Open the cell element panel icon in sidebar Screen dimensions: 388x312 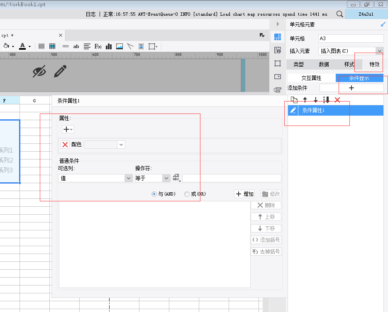click(278, 37)
